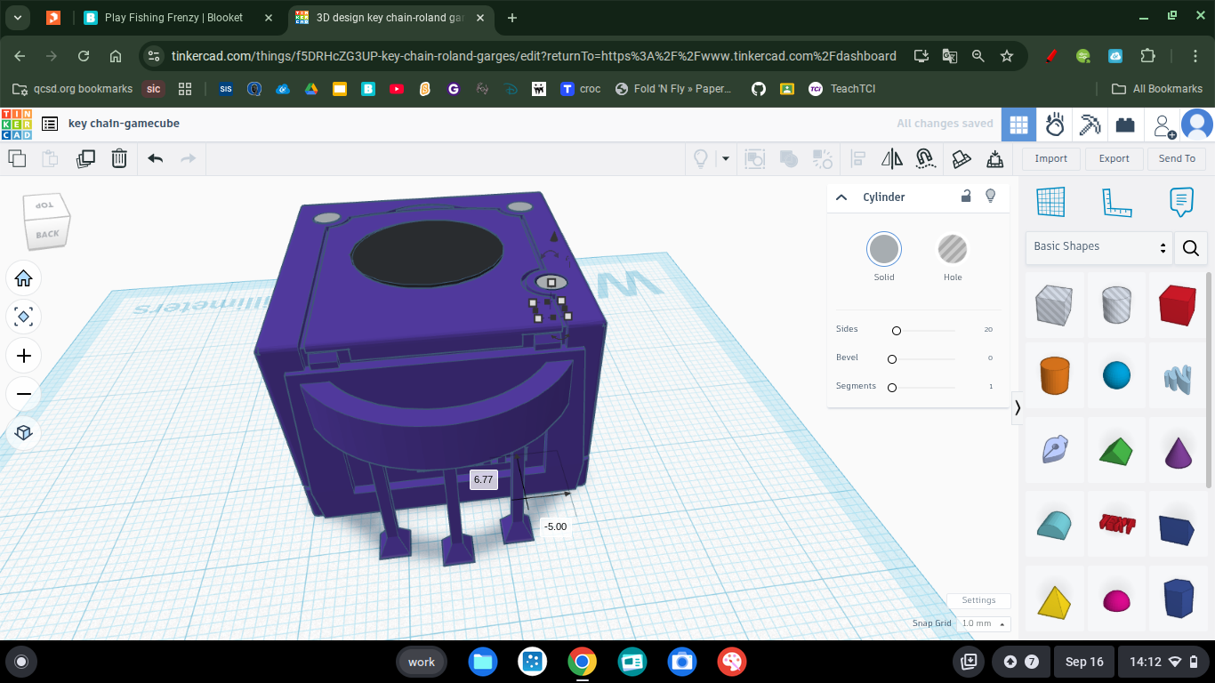
Task: Open the 3D design grid view
Action: pos(1018,125)
